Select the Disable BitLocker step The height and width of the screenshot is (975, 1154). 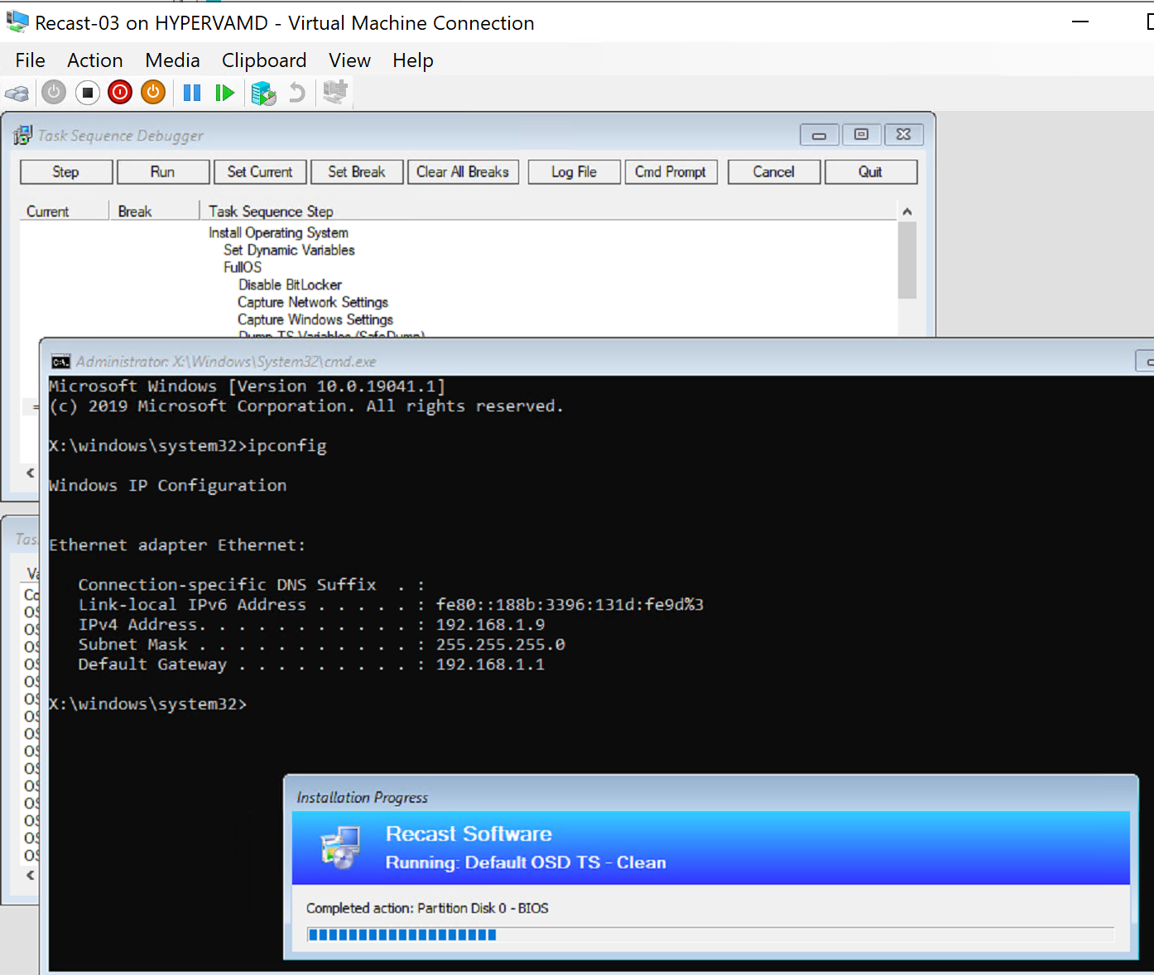(290, 285)
